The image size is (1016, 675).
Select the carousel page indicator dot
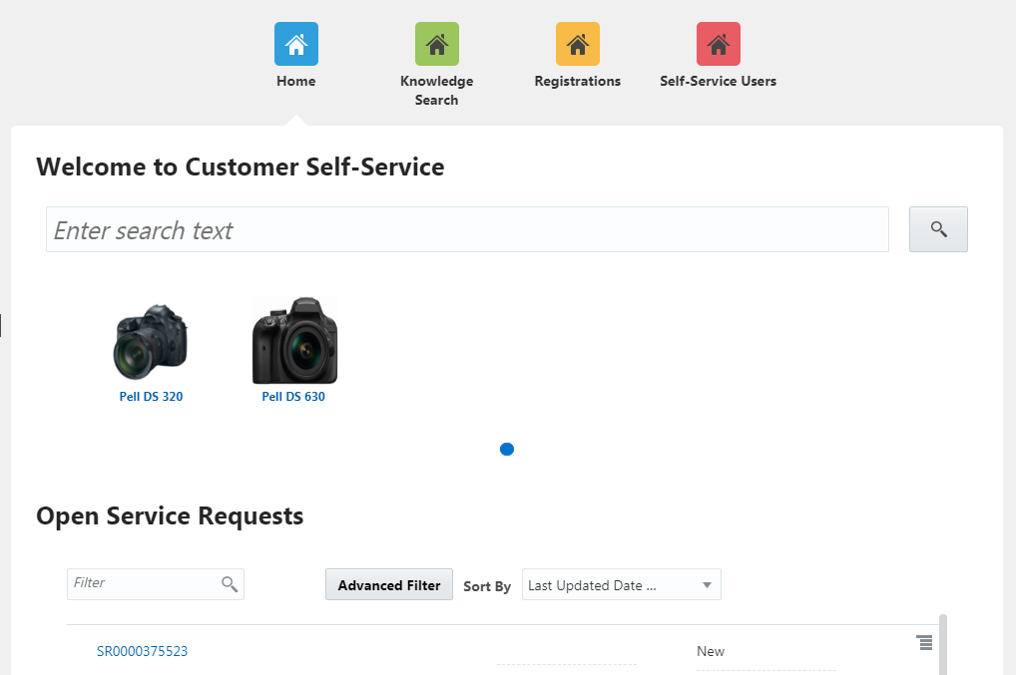point(507,450)
